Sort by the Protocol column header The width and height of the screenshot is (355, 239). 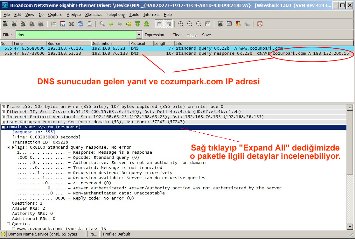point(142,43)
